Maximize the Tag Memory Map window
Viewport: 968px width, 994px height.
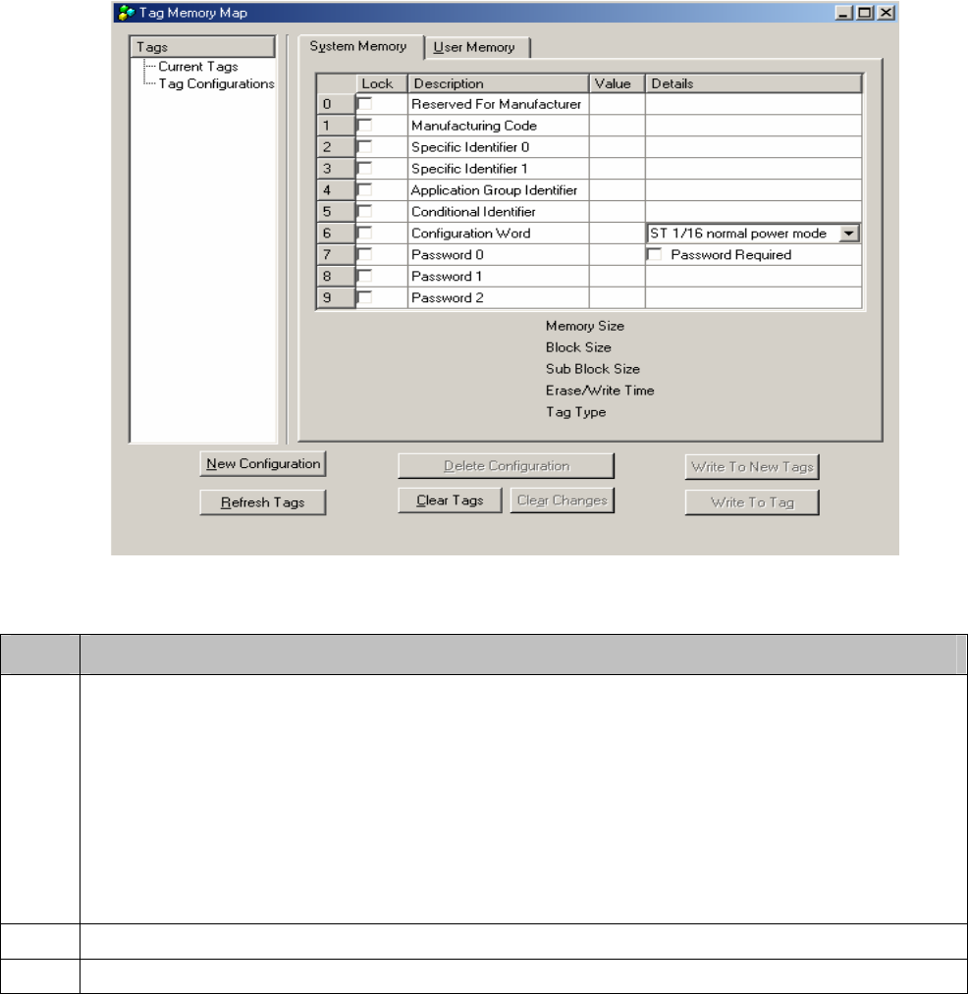865,13
